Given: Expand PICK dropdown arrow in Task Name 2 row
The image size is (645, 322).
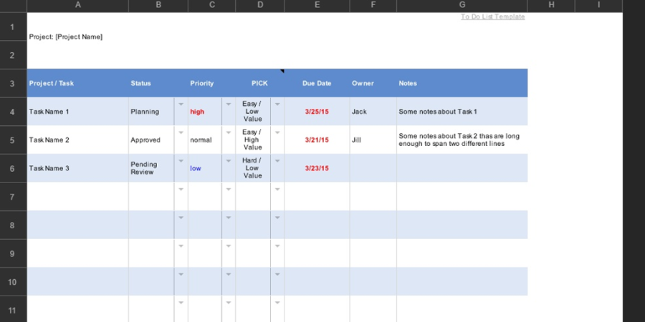Looking at the screenshot, I should pyautogui.click(x=277, y=133).
